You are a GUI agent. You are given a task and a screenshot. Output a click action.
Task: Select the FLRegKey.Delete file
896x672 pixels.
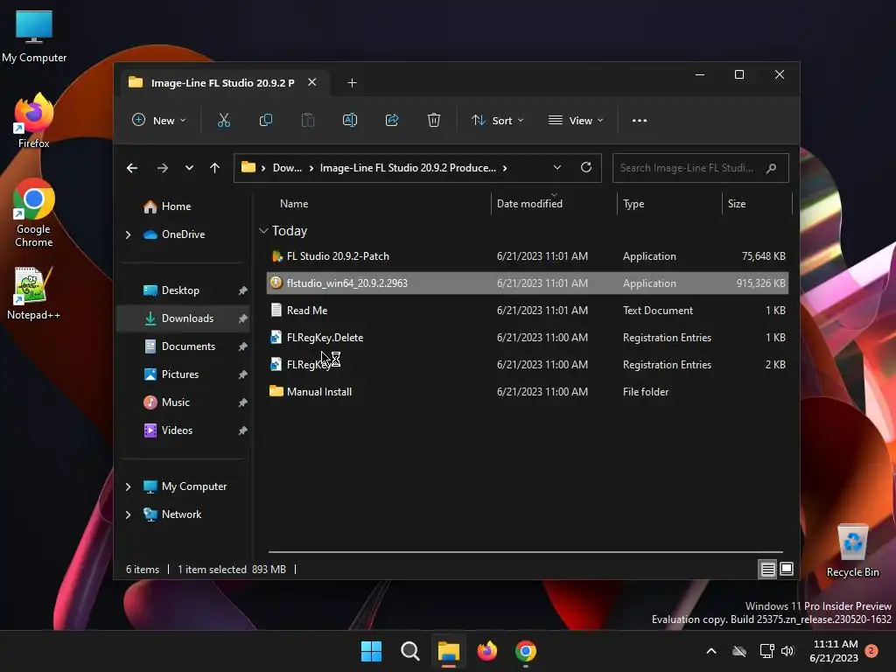pyautogui.click(x=528, y=338)
